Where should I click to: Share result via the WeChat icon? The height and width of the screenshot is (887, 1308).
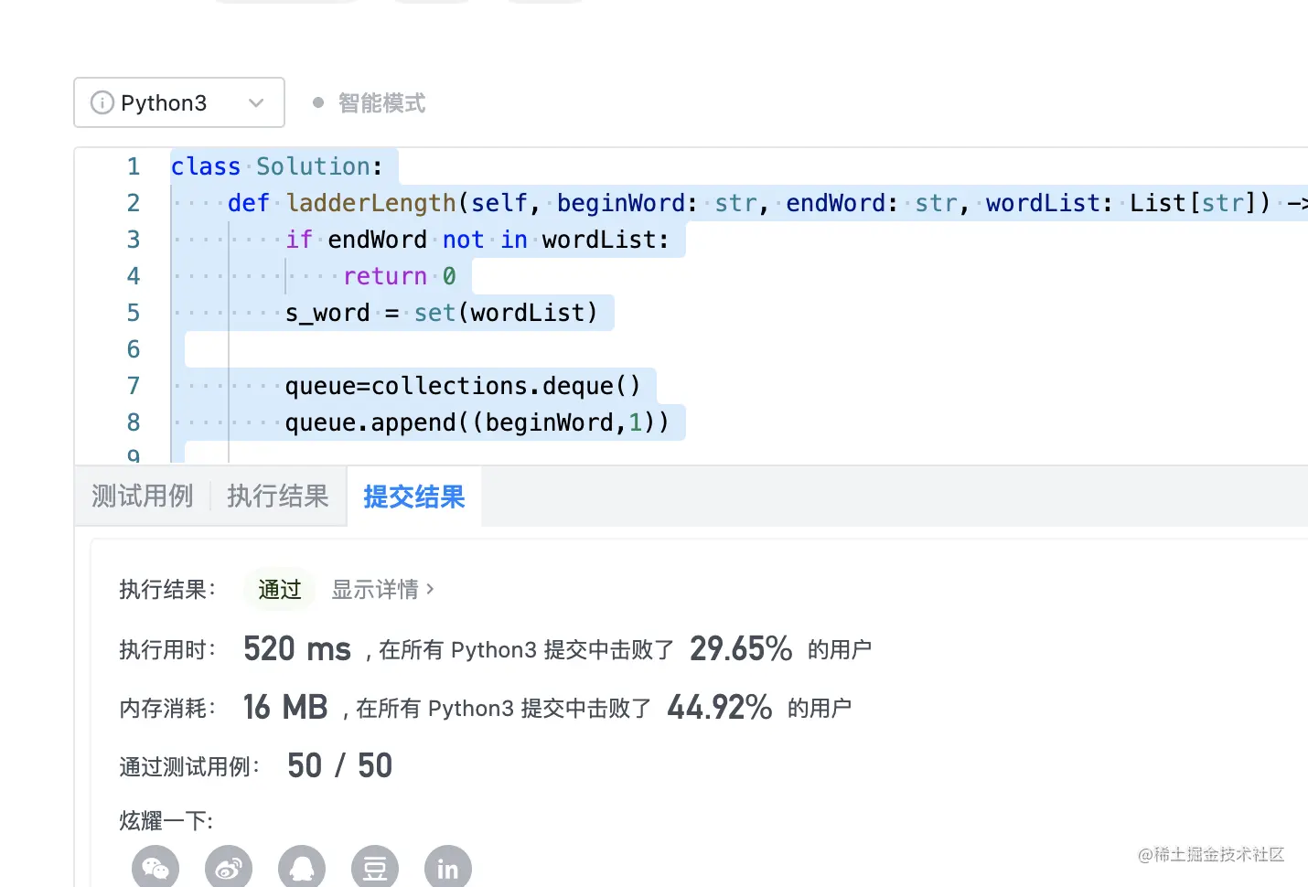[x=155, y=868]
